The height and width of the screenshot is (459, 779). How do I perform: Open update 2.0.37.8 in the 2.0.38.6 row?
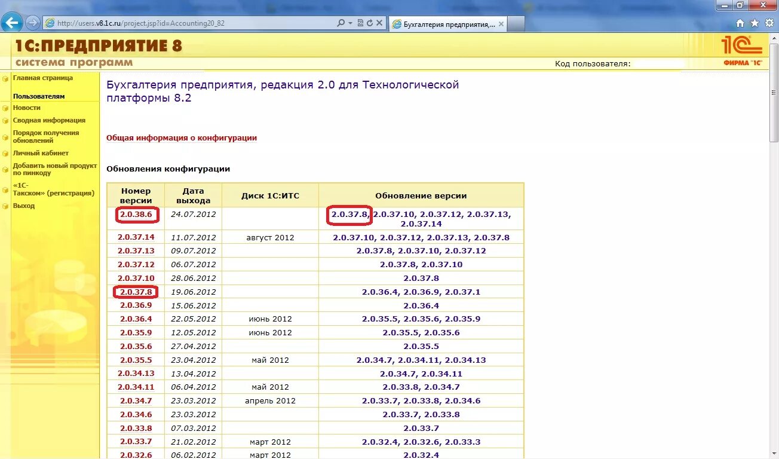[349, 214]
